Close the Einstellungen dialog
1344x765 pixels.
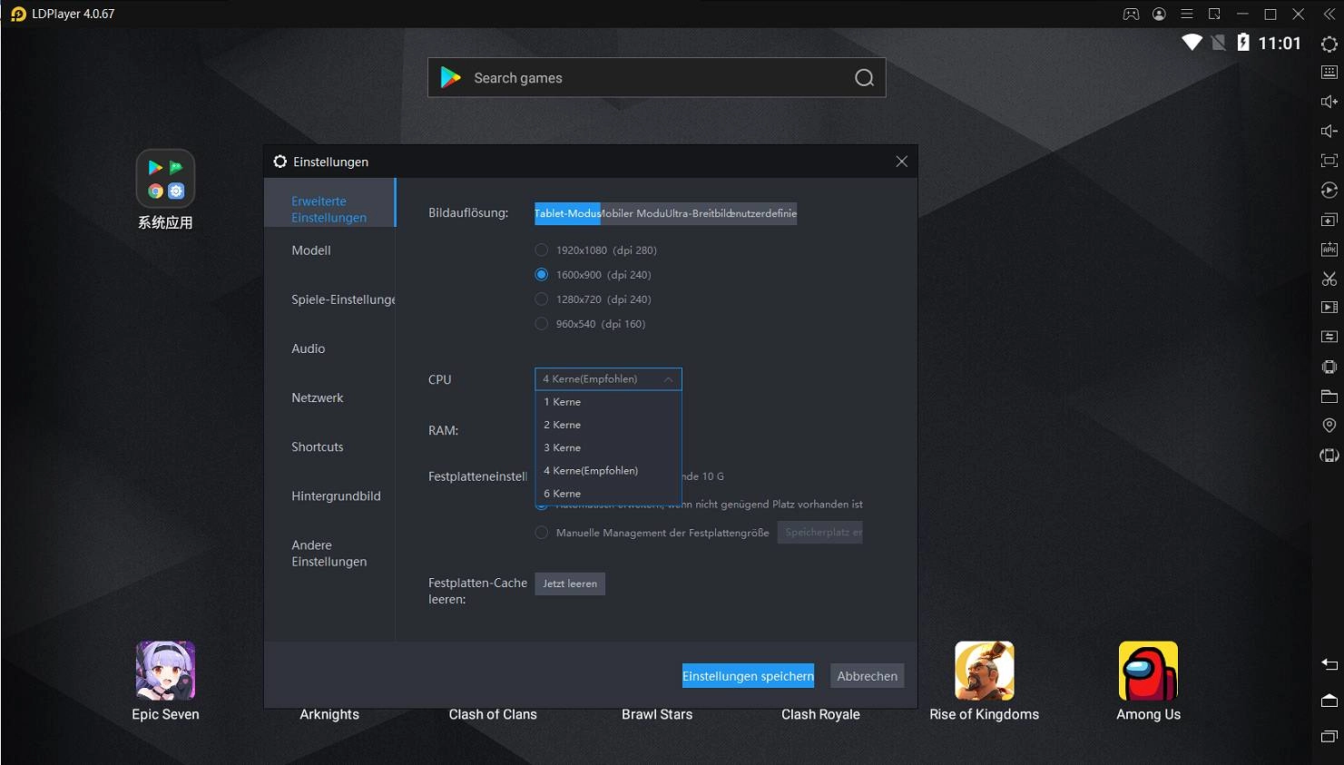click(x=901, y=162)
